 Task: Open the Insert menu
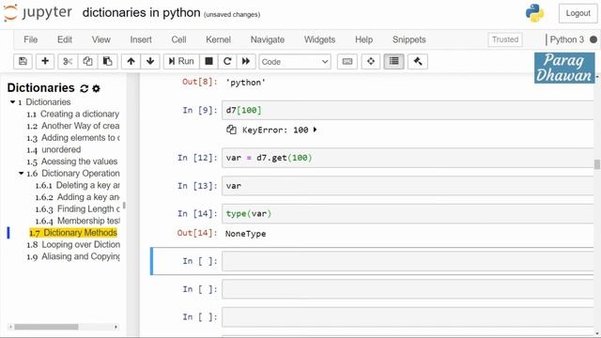pyautogui.click(x=141, y=39)
